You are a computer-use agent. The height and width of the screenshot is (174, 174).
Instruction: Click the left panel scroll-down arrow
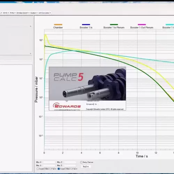[x=31, y=54]
